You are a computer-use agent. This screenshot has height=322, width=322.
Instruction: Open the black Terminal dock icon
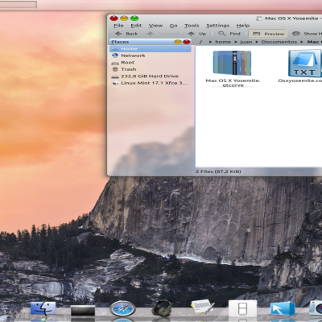[x=83, y=311]
